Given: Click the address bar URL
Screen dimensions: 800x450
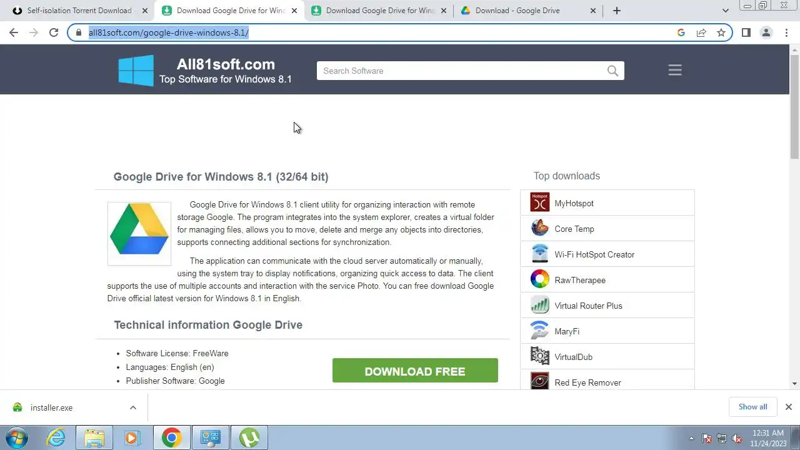Looking at the screenshot, I should coord(169,32).
